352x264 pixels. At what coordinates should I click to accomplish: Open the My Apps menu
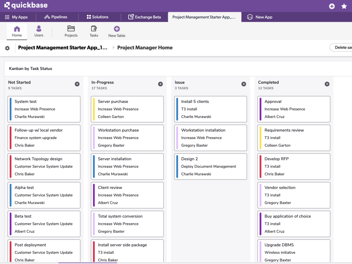click(17, 17)
